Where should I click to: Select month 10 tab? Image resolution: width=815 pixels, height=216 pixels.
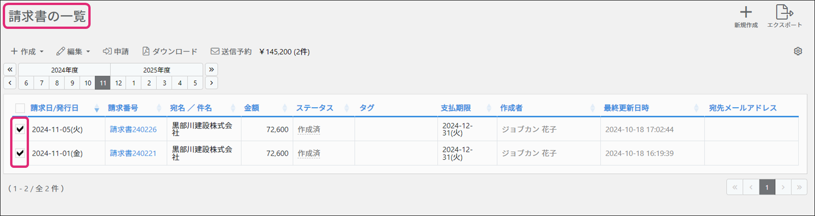(x=87, y=83)
